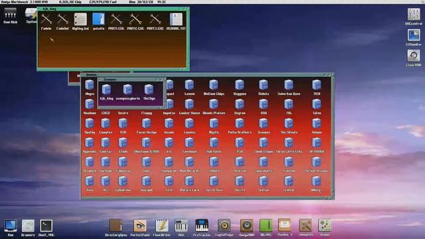The width and height of the screenshot is (425, 239).
Task: Open the sliders control icon at top right
Action: coord(414,15)
